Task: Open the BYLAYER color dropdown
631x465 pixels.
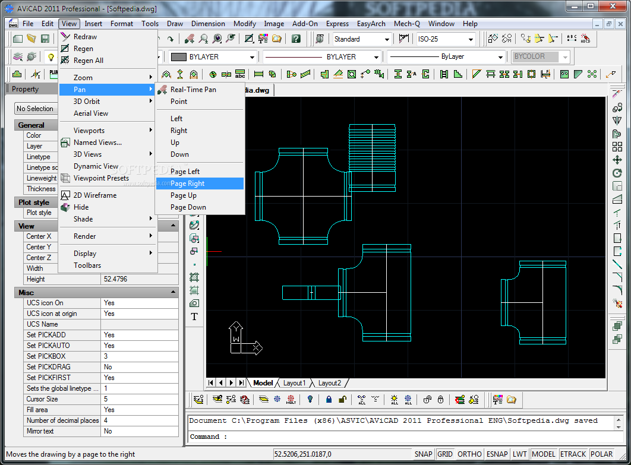Action: (x=252, y=57)
